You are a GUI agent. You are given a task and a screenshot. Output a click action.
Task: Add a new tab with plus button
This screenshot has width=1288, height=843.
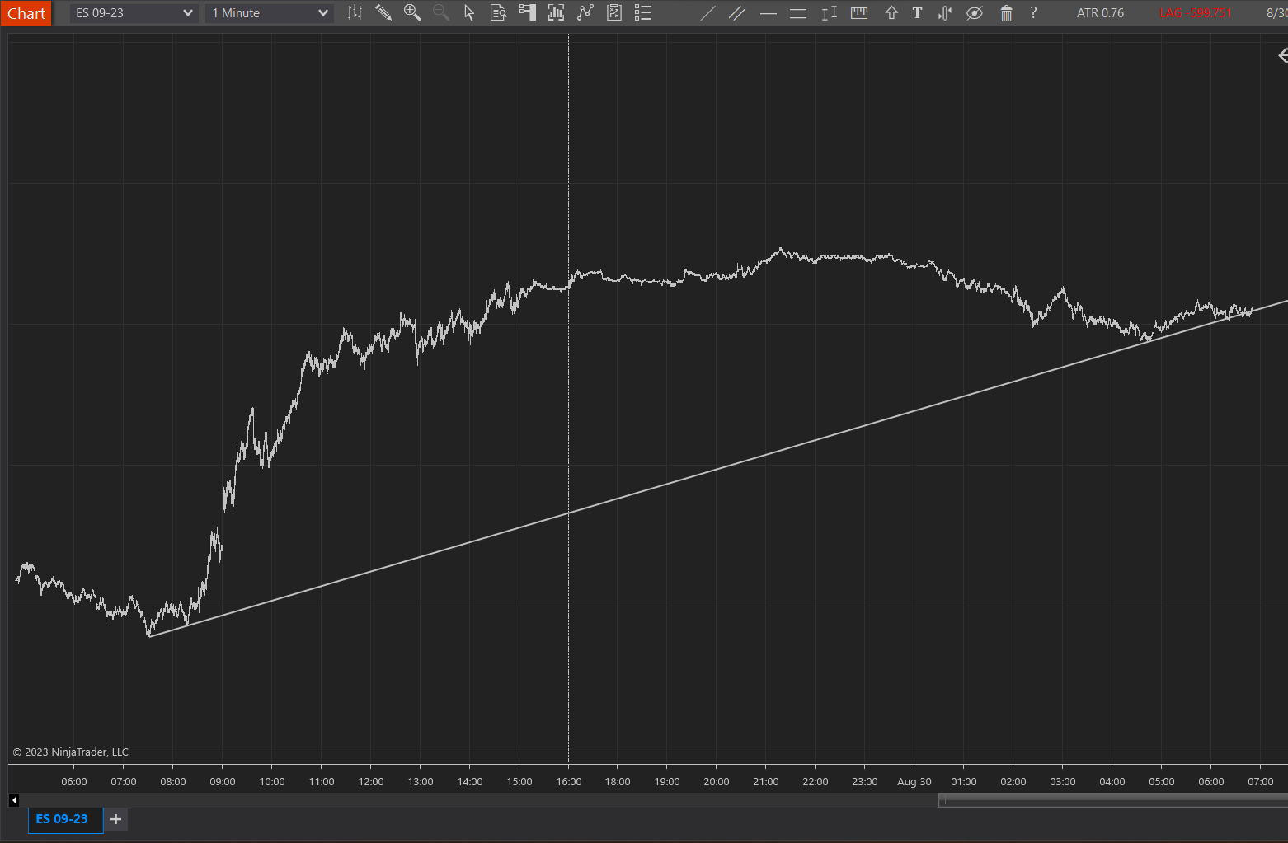click(115, 819)
